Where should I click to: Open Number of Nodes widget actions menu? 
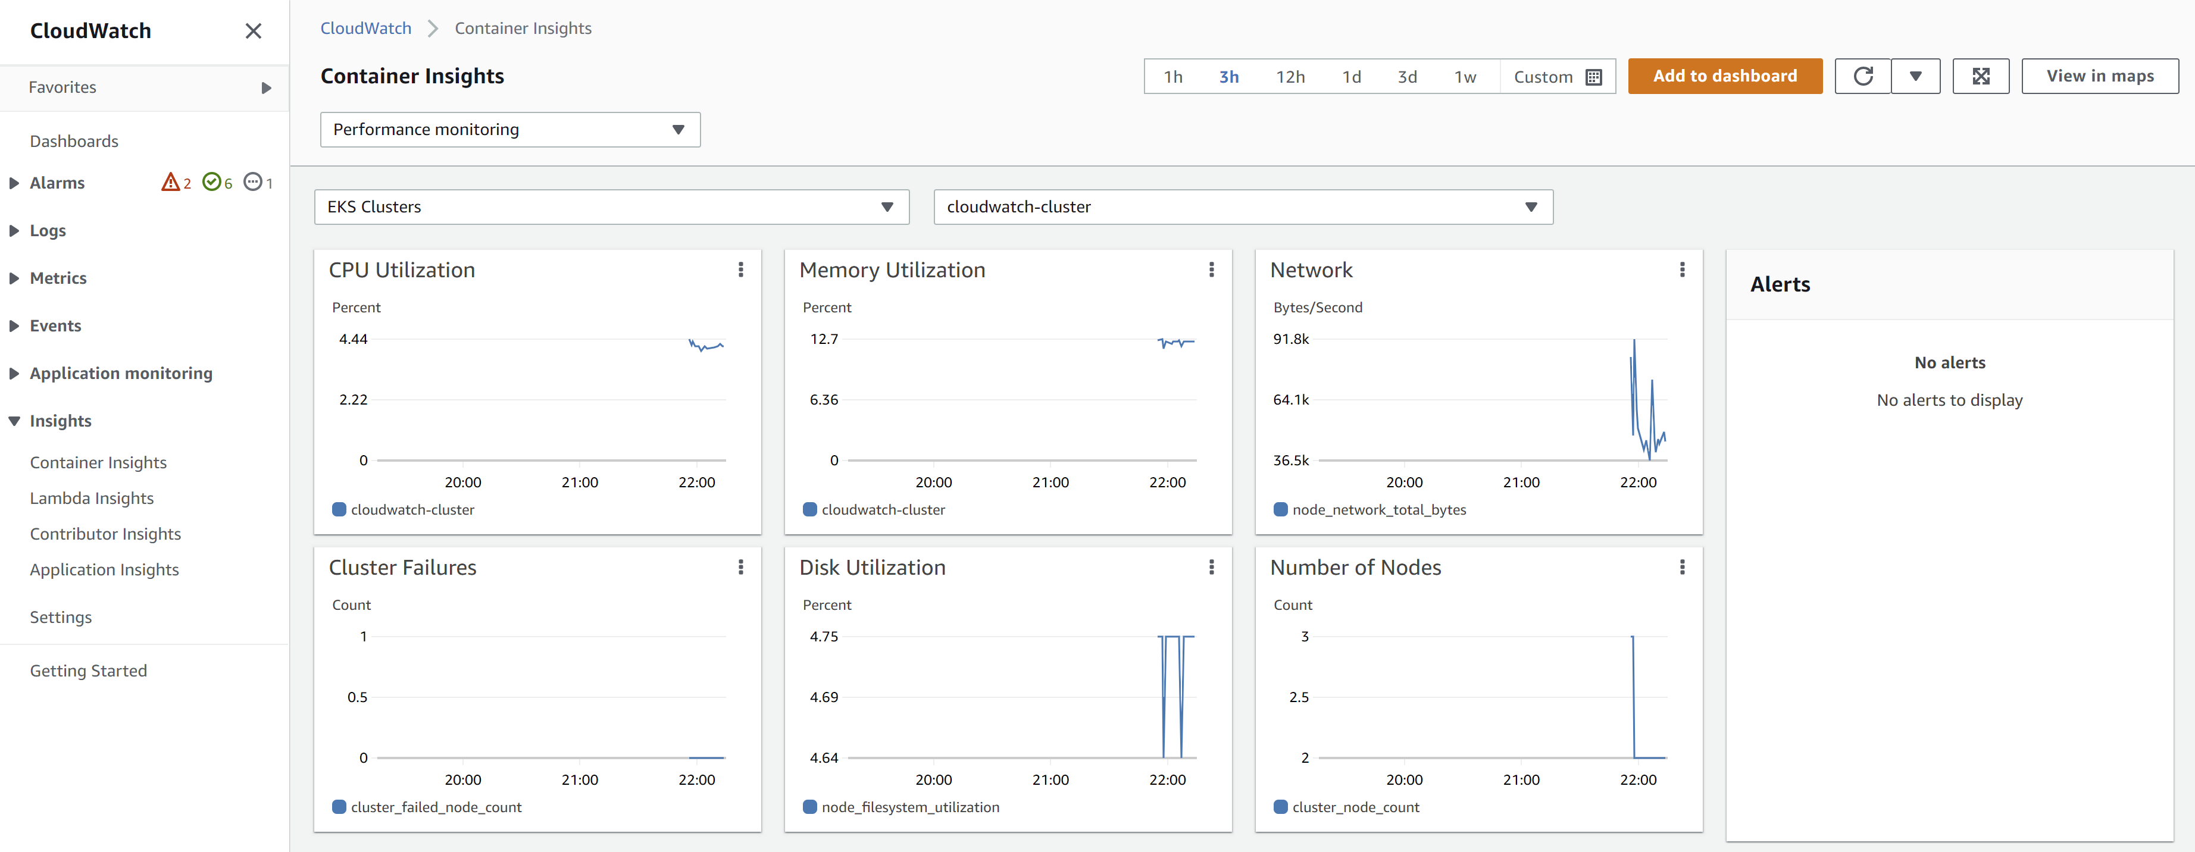(1681, 568)
